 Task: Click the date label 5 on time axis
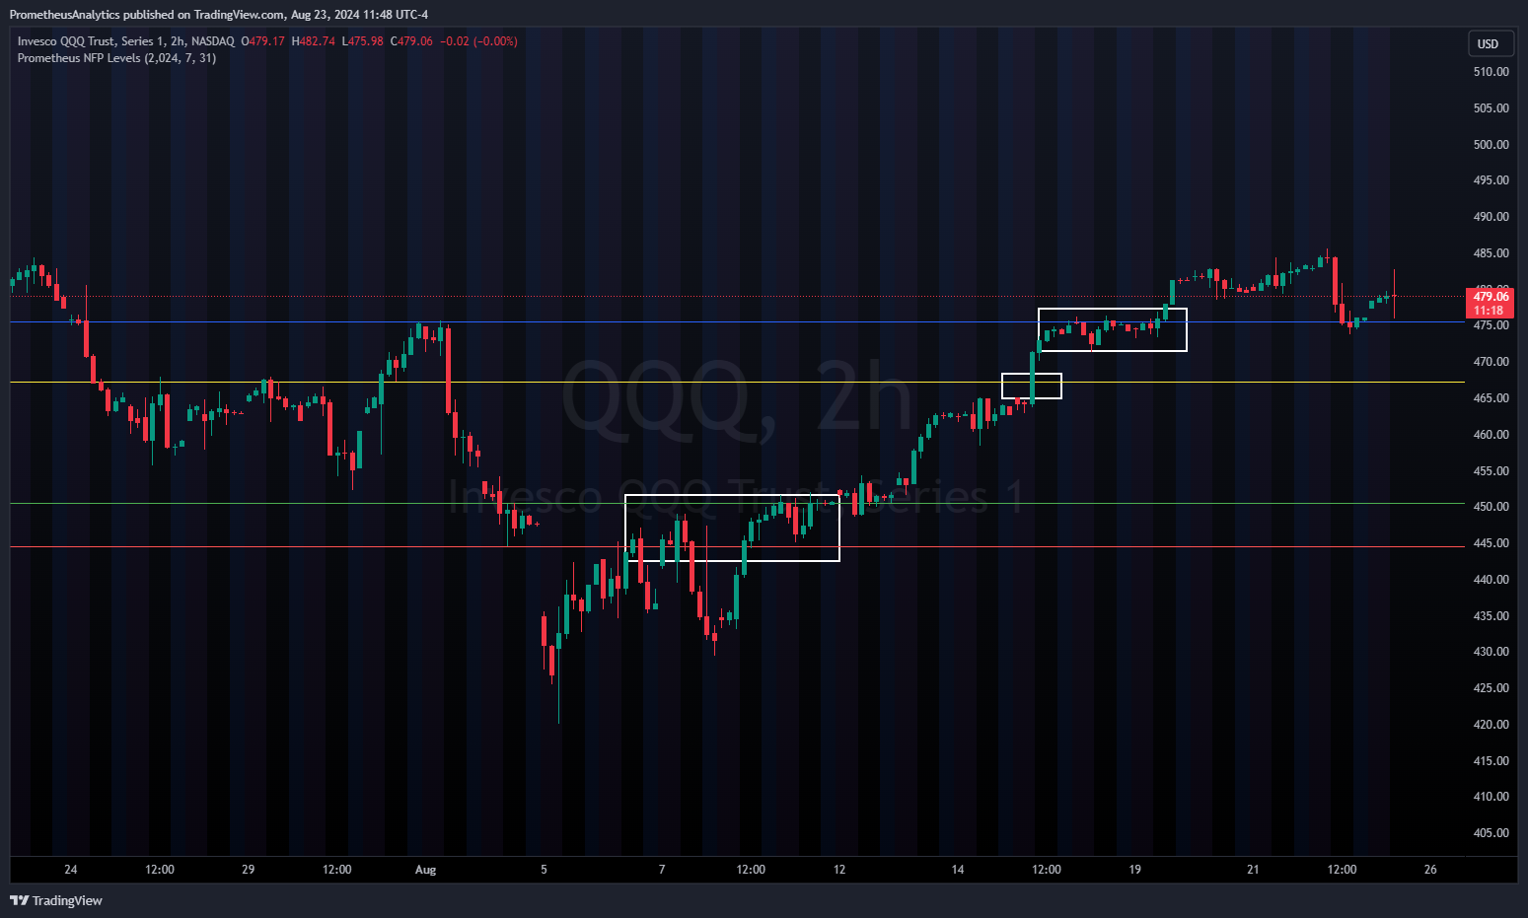coord(544,870)
